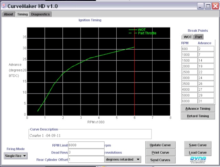
Task: Click the RPM cell with value 6000
Action: pyautogui.click(x=189, y=101)
